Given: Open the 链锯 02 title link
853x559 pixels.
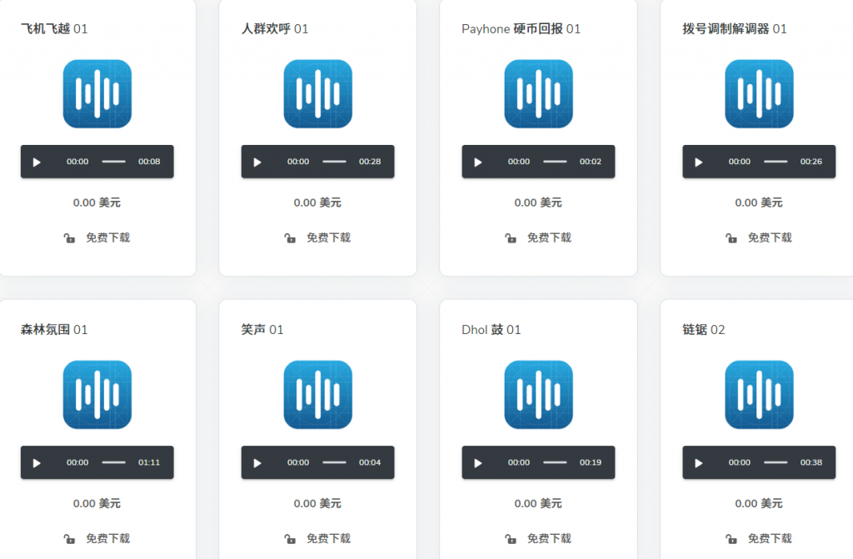Looking at the screenshot, I should pyautogui.click(x=703, y=330).
